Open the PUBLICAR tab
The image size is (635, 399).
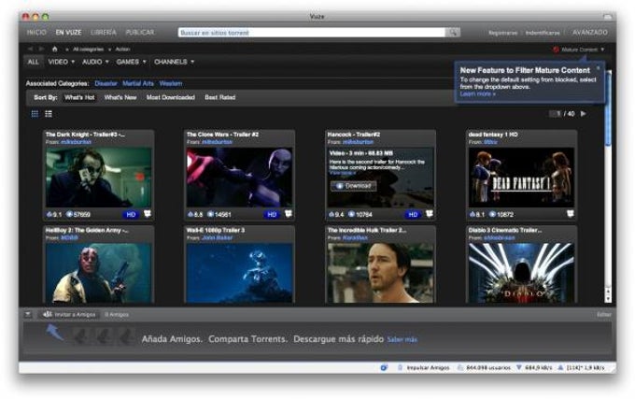pos(140,33)
